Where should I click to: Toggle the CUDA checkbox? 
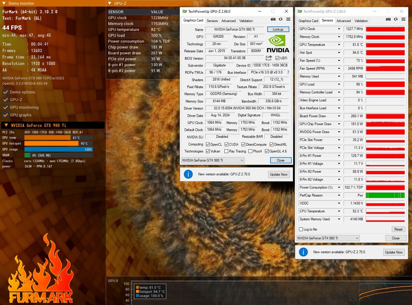[227, 144]
